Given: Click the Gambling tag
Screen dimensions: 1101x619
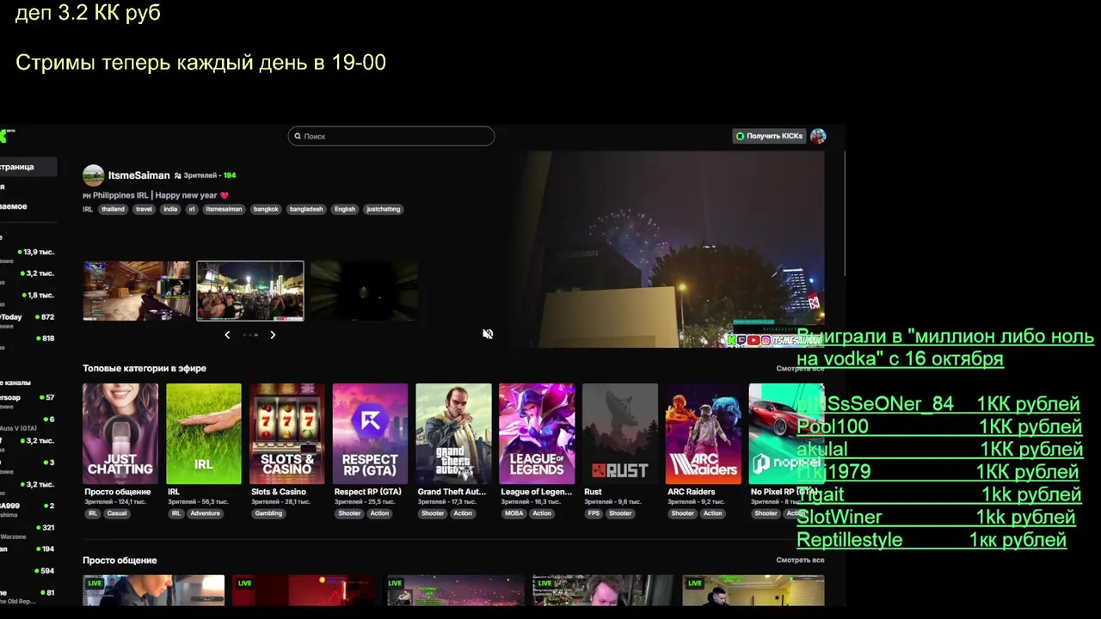Looking at the screenshot, I should tap(268, 513).
